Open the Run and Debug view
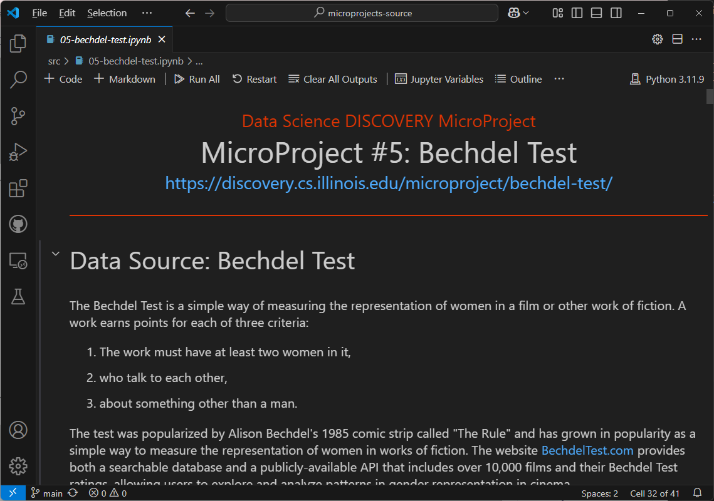Image resolution: width=714 pixels, height=501 pixels. pyautogui.click(x=18, y=152)
